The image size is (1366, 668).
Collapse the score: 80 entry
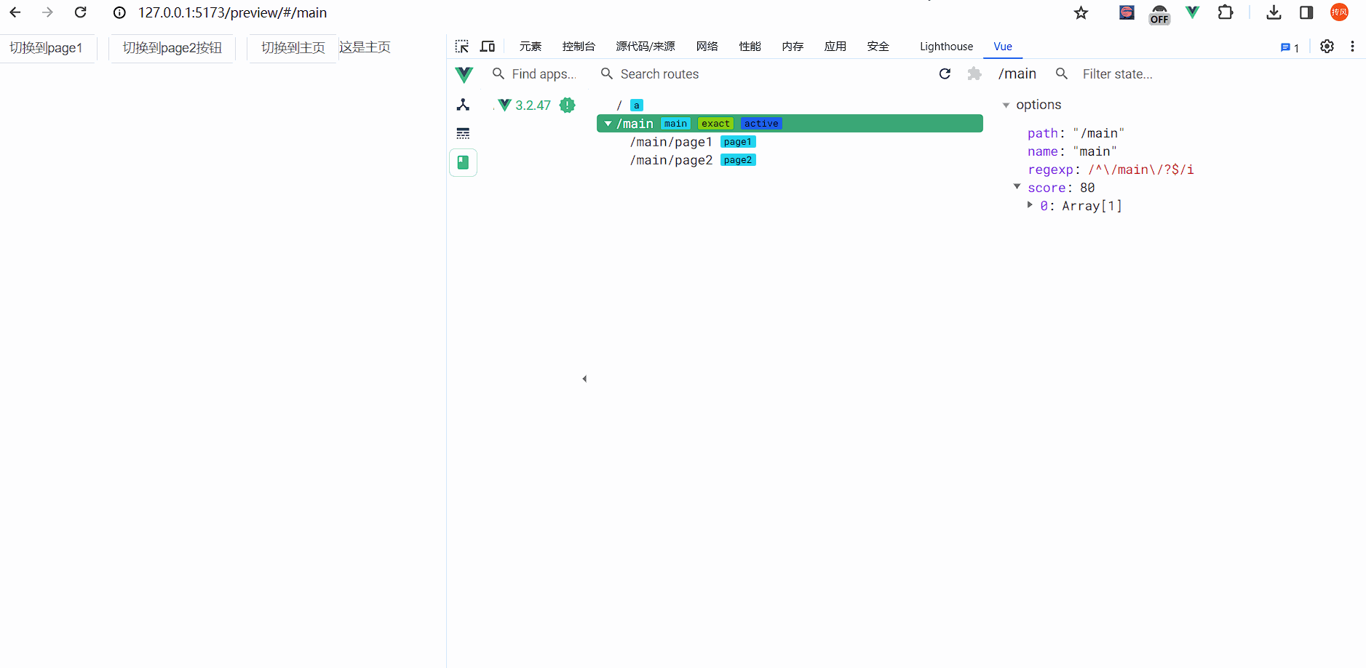tap(1017, 187)
